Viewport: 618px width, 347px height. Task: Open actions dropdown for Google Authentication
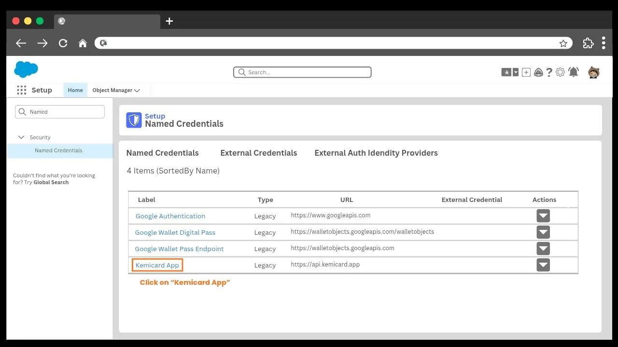click(x=543, y=215)
